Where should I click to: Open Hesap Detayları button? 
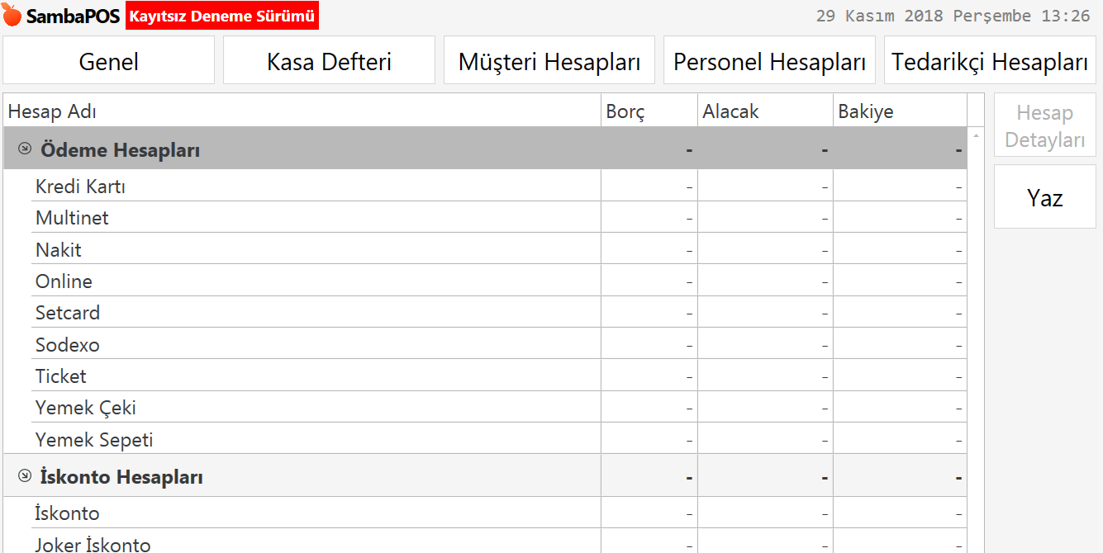click(x=1045, y=125)
